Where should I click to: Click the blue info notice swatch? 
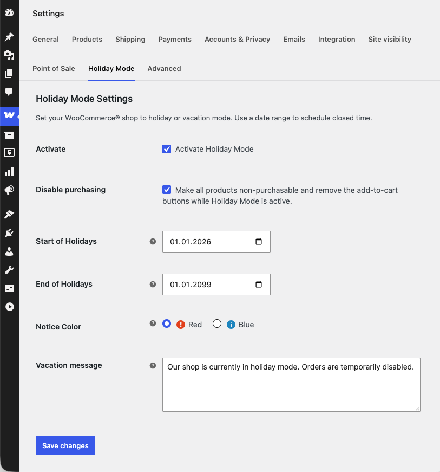(231, 325)
